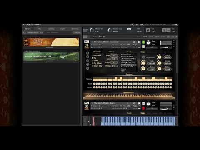200x150 pixels.
Task: Open the Octave value selector
Action: tap(114, 62)
